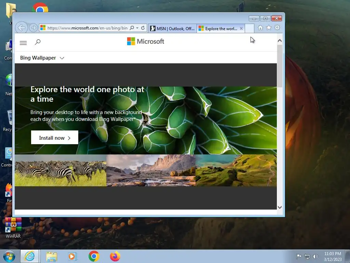This screenshot has width=350, height=263.
Task: Click the search magnifier in the address bar
Action: click(x=132, y=28)
